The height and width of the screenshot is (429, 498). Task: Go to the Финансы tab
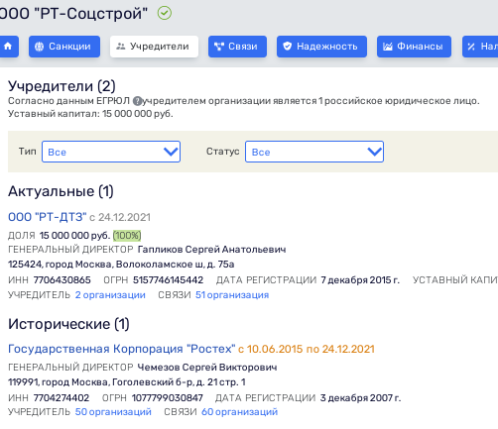[x=414, y=47]
